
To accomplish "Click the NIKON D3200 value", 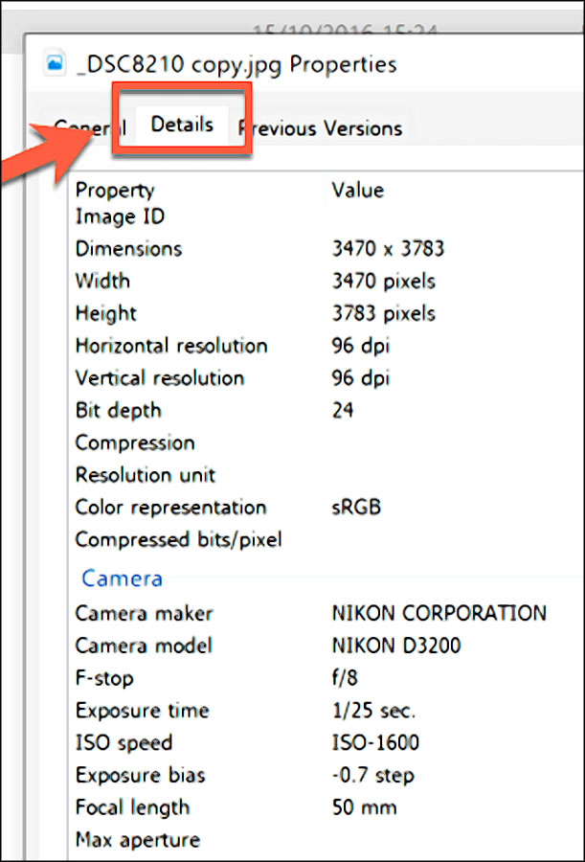I will coord(396,646).
